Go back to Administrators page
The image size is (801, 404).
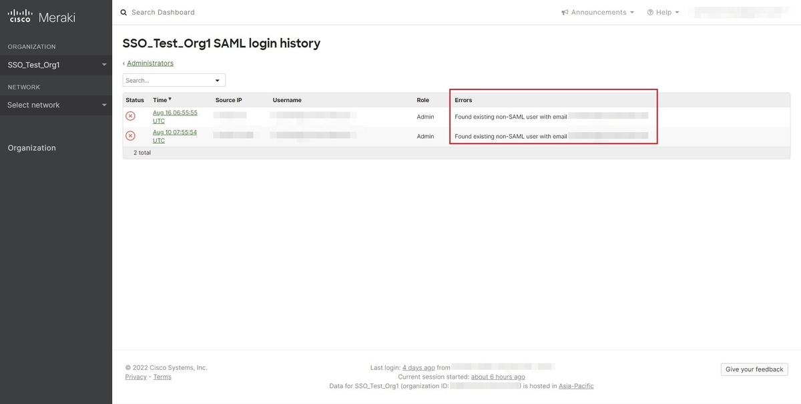[150, 63]
